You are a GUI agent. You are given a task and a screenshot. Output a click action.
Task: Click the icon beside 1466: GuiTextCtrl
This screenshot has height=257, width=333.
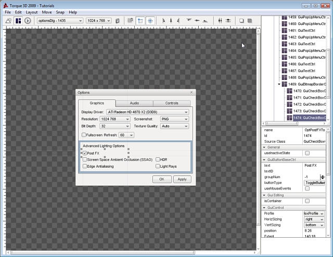tap(285, 64)
